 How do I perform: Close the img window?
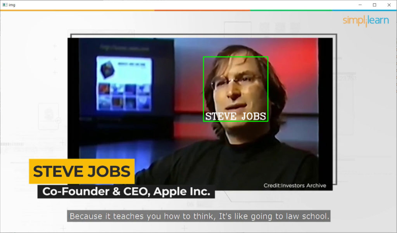click(x=389, y=5)
